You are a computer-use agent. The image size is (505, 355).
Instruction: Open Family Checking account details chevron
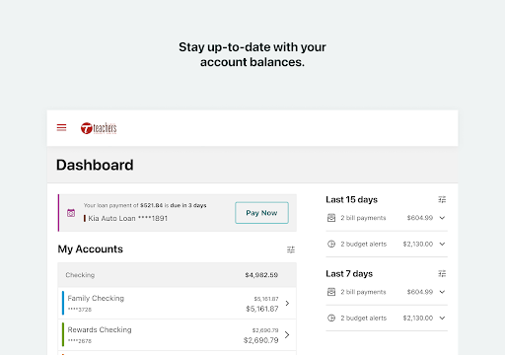287,303
